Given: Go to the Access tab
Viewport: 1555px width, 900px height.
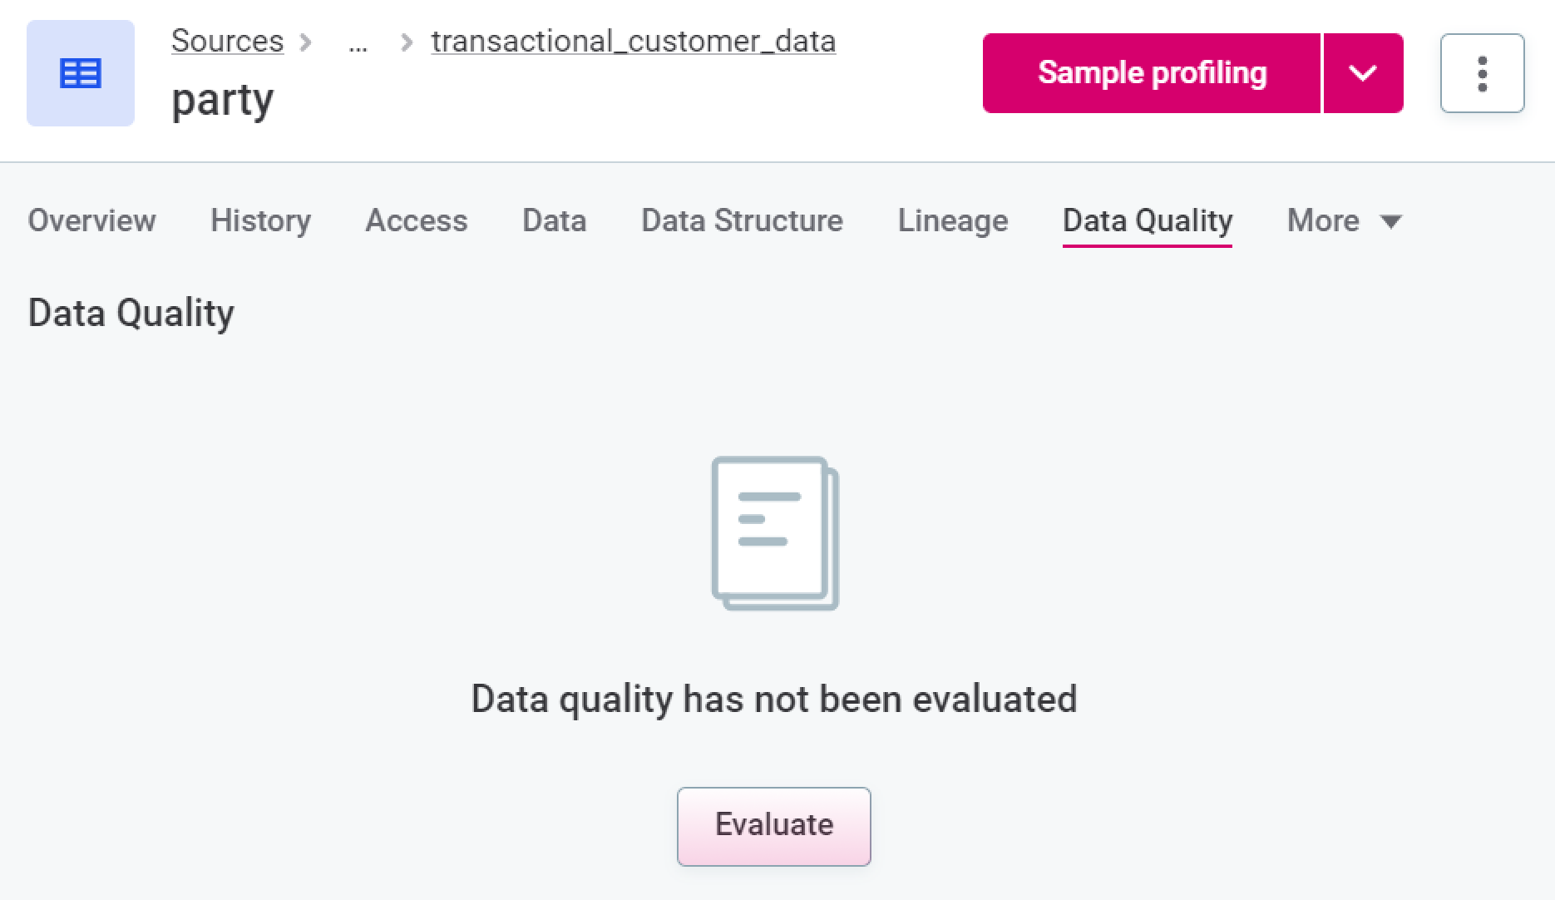Looking at the screenshot, I should pos(417,220).
